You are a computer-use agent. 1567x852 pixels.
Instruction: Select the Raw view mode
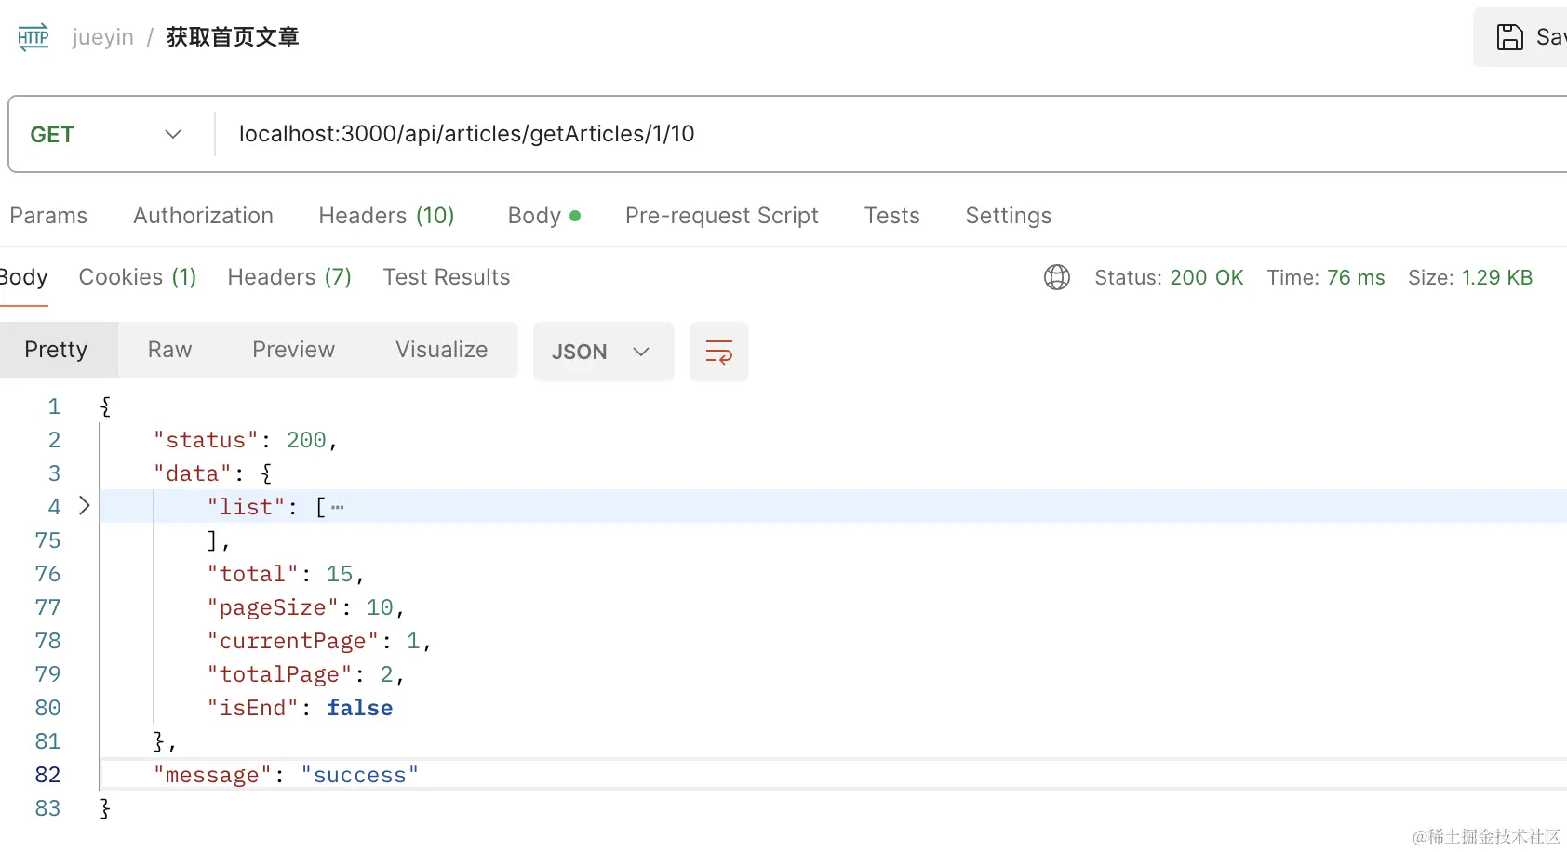pos(169,350)
